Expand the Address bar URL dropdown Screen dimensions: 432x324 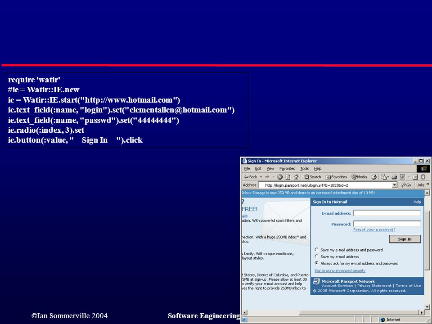point(395,185)
